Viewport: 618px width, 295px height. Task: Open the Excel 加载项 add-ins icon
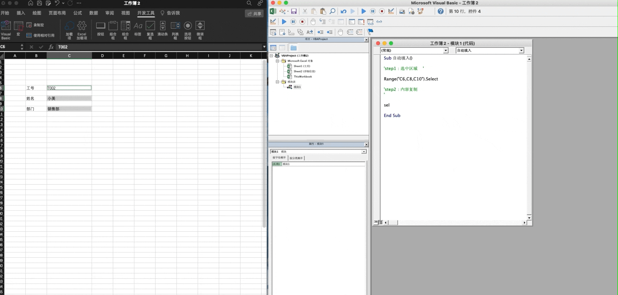(82, 30)
